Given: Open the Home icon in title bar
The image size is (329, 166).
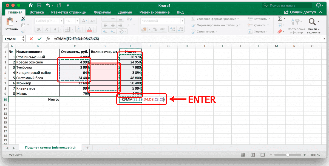Looking at the screenshot, I should pyautogui.click(x=31, y=5).
